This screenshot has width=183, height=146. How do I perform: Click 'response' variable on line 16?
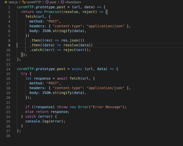[x=42, y=79]
